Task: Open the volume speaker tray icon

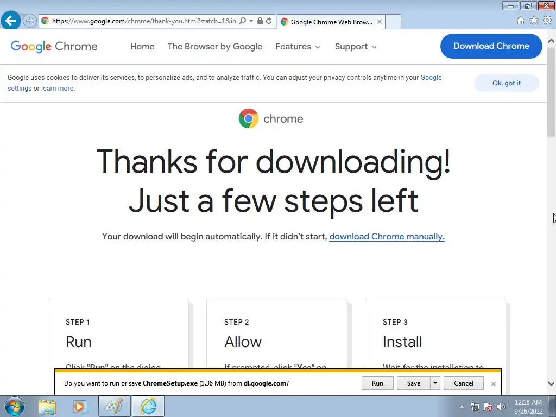Action: click(x=501, y=407)
